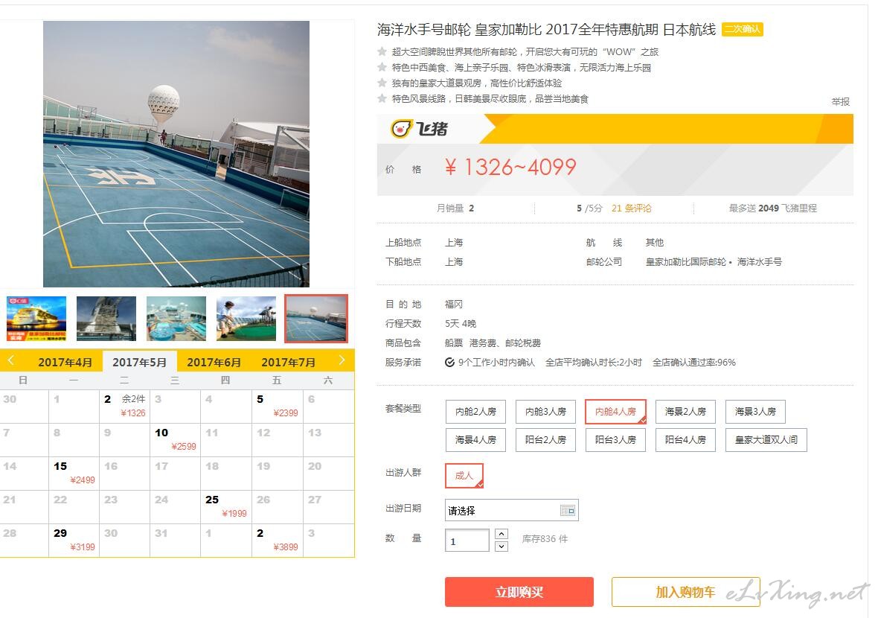Click the large sports court main photo

pos(176,154)
